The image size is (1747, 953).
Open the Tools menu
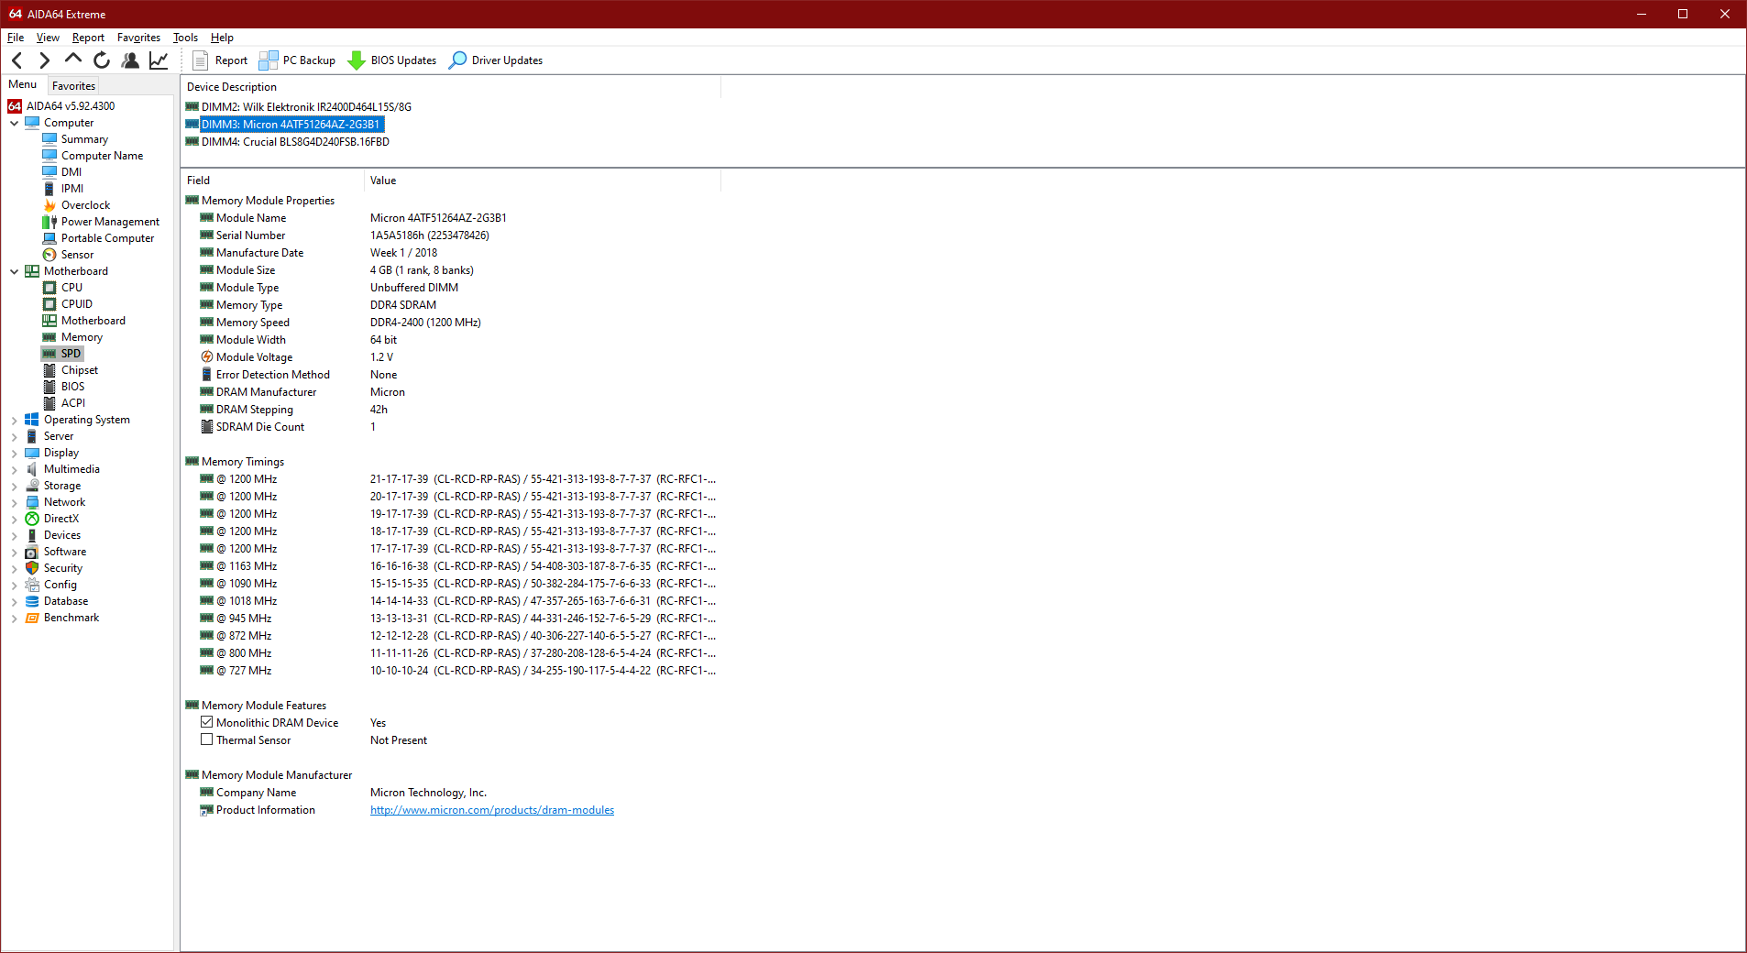[x=185, y=38]
